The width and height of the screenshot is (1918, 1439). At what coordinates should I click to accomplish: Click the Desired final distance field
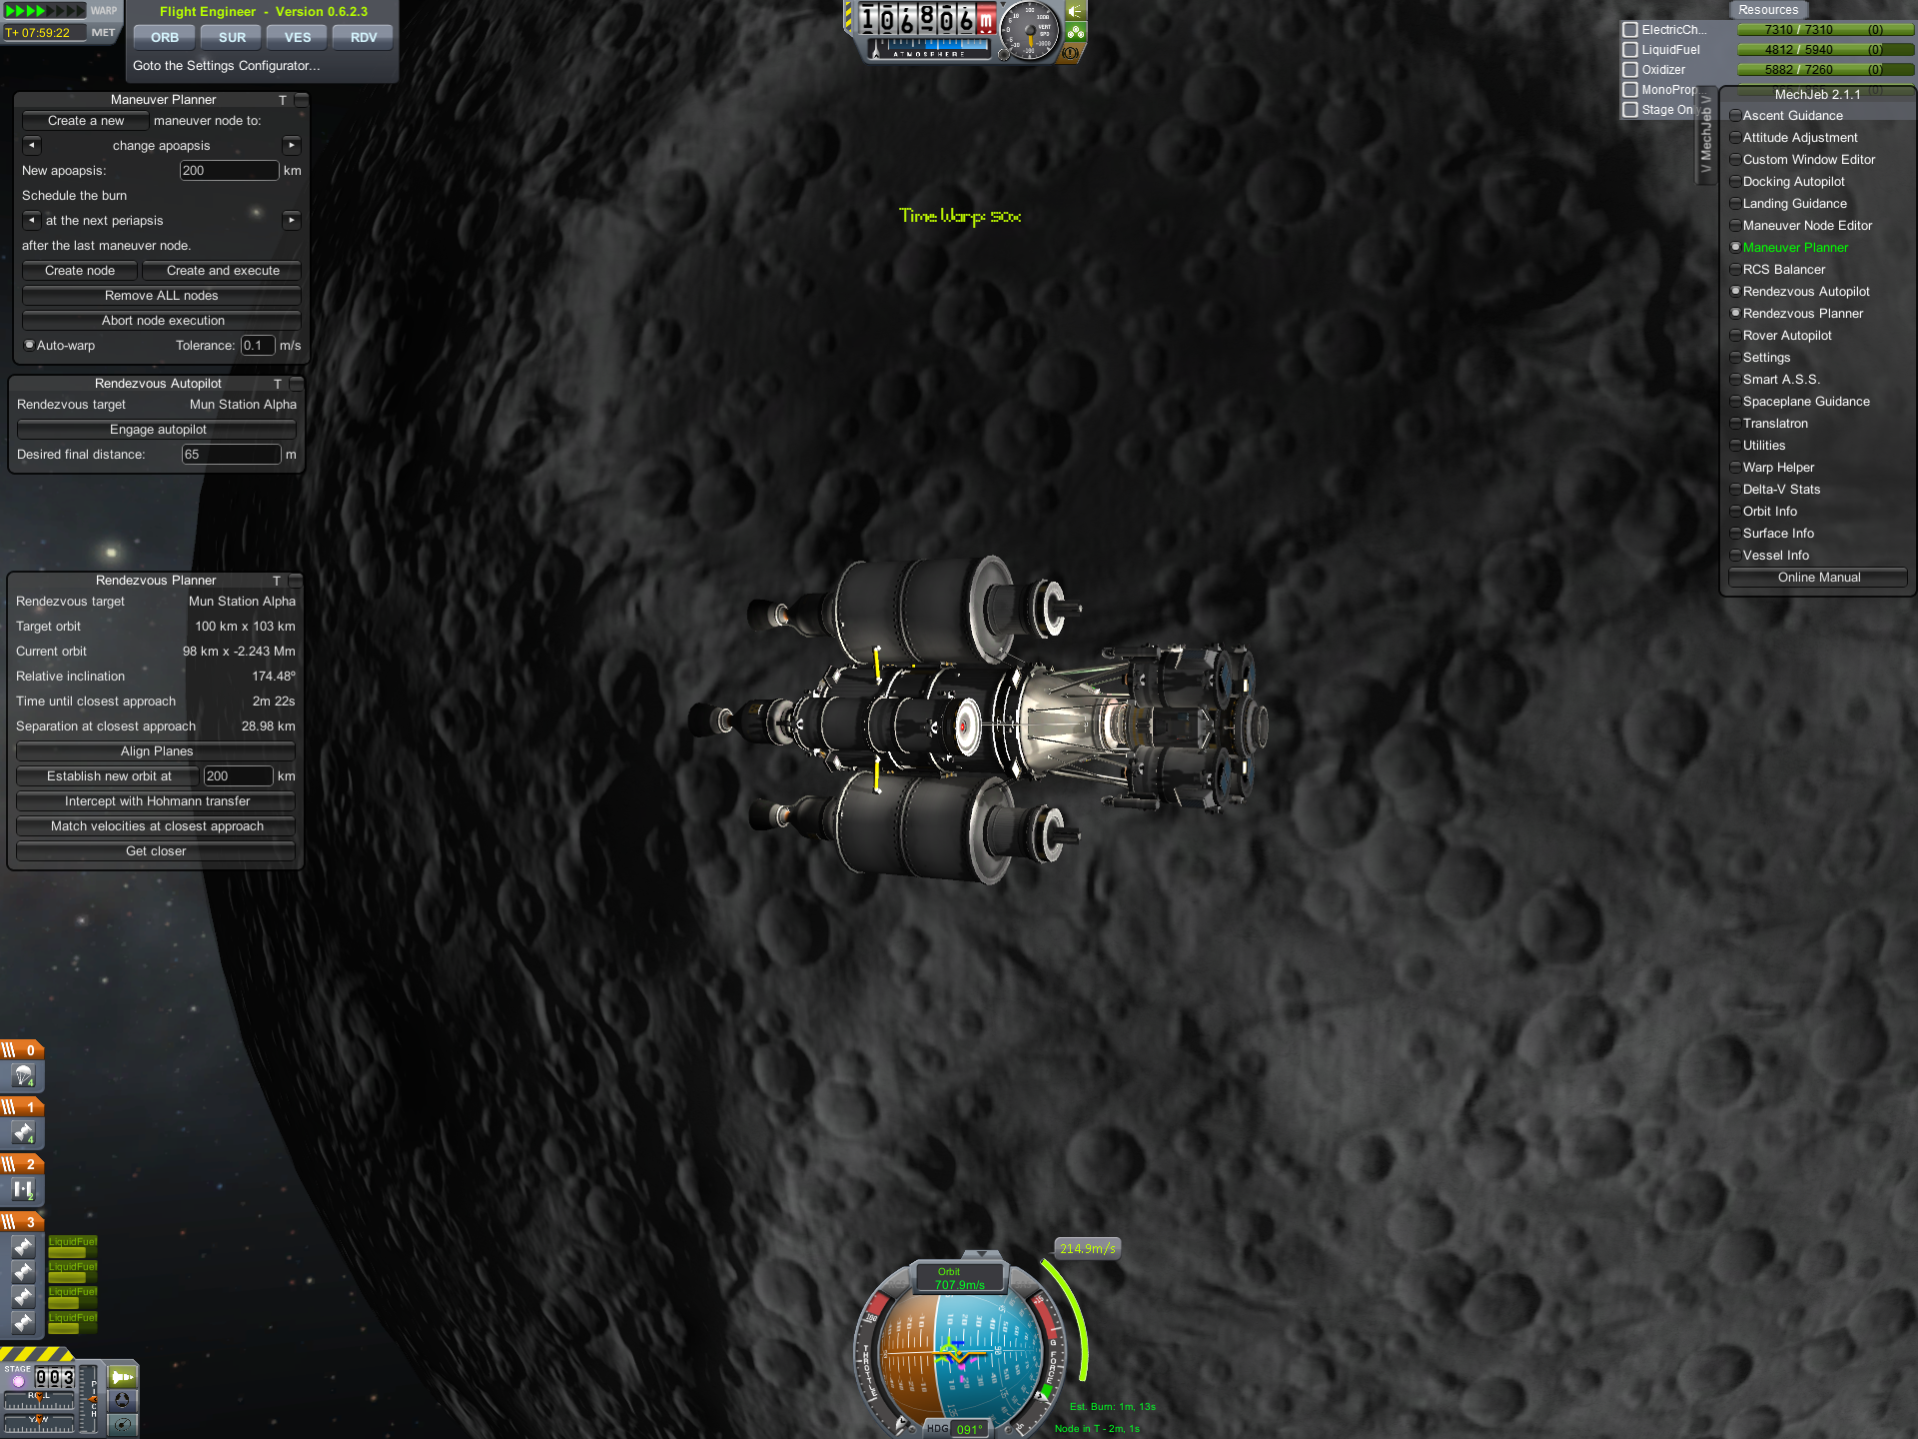[x=231, y=455]
